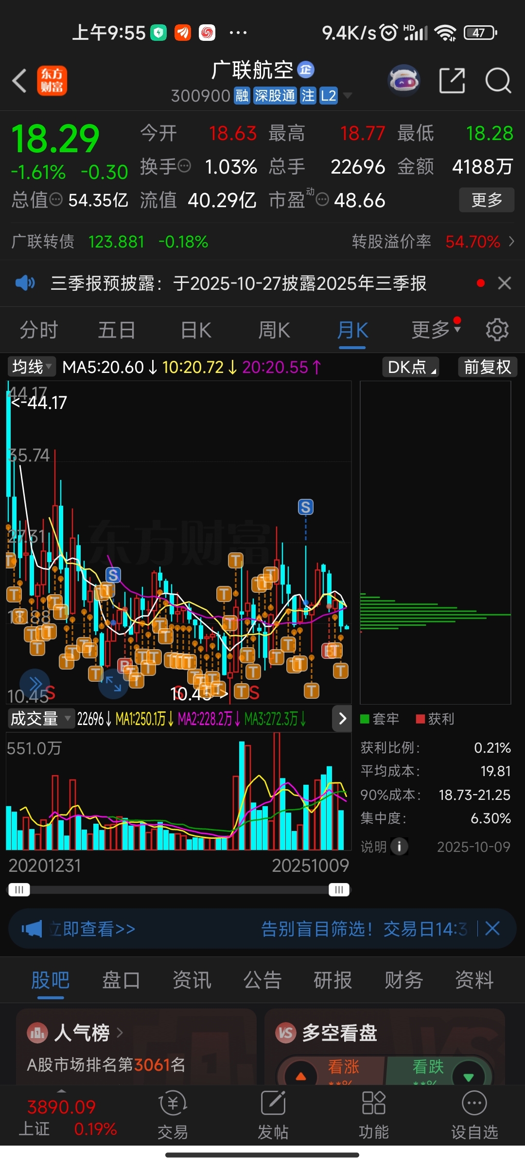525x1167 pixels.
Task: Switch to 分时 chart tab
Action: (x=39, y=330)
